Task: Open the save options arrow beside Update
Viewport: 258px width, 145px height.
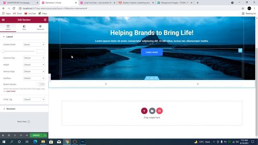Action: click(45, 135)
